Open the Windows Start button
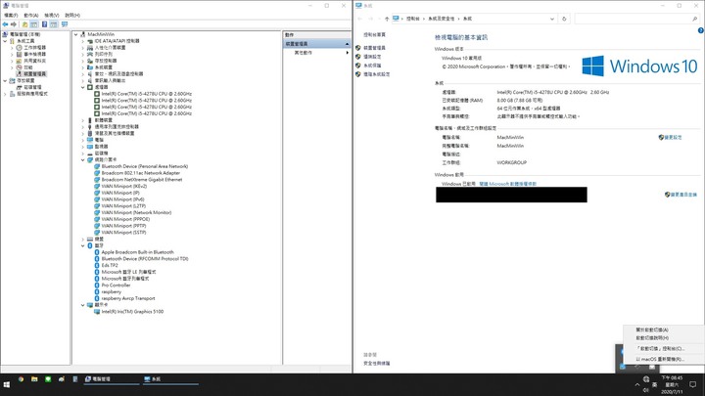 7,385
